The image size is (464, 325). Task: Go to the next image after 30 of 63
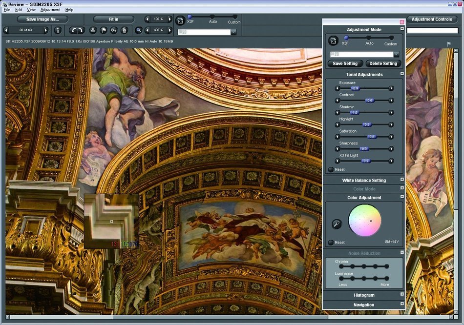[45, 30]
